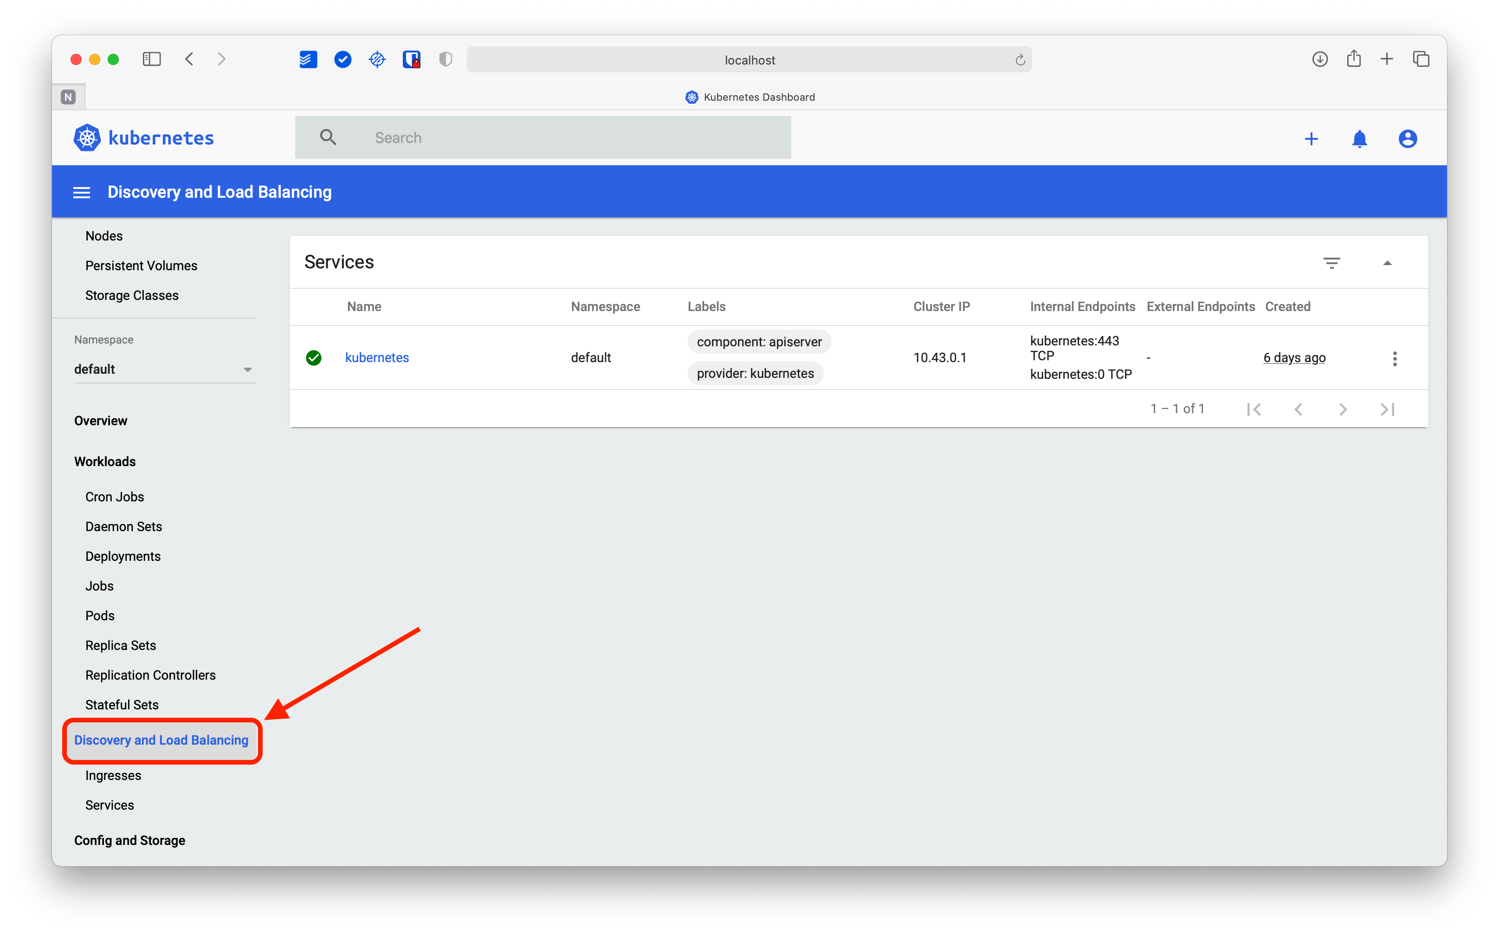The width and height of the screenshot is (1499, 935).
Task: Go to Workloads section
Action: [x=105, y=461]
